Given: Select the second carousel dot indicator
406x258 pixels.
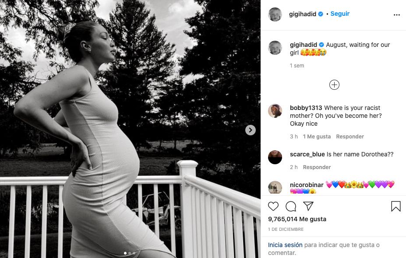Looking at the screenshot, I should 130,253.
